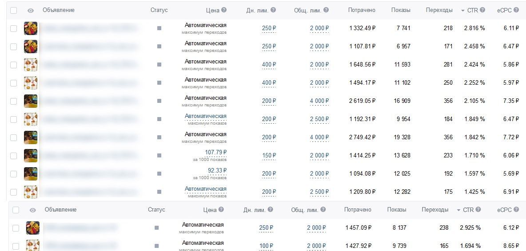The height and width of the screenshot is (251, 526).
Task: Toggle eye visibility icon in top header
Action: pyautogui.click(x=31, y=10)
